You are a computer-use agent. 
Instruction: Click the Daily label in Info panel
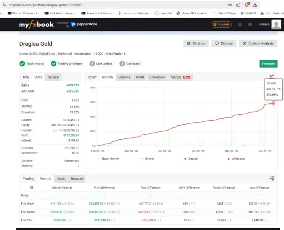tap(25, 100)
